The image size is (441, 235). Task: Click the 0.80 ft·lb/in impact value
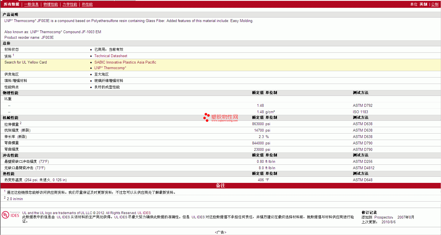click(x=266, y=161)
